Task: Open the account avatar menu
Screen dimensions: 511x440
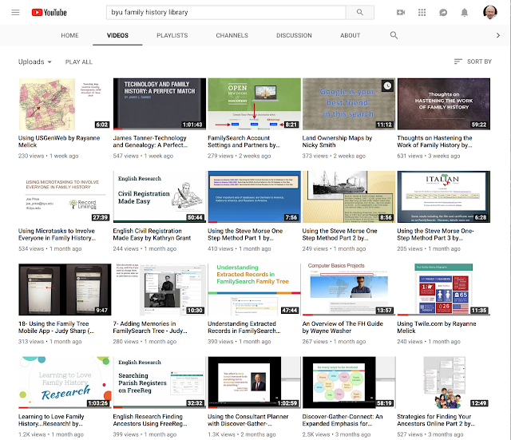Action: click(489, 13)
